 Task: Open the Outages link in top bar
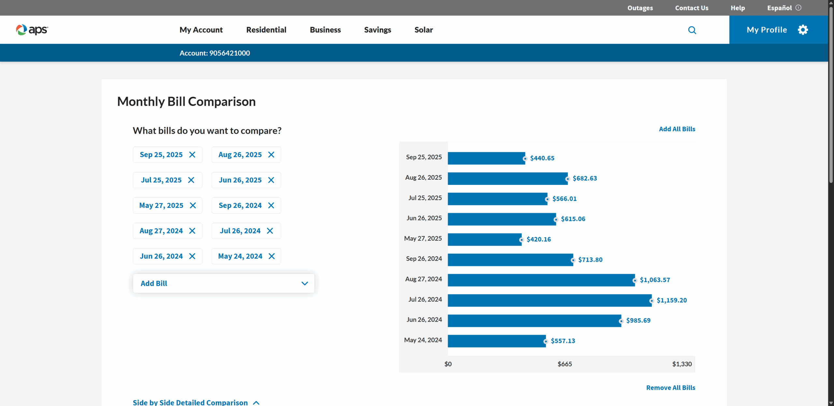[640, 8]
